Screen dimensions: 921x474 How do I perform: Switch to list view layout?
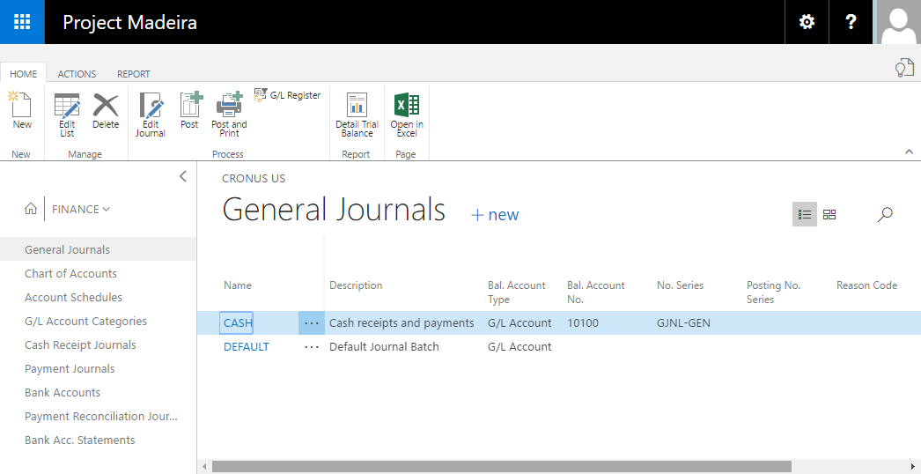click(804, 214)
